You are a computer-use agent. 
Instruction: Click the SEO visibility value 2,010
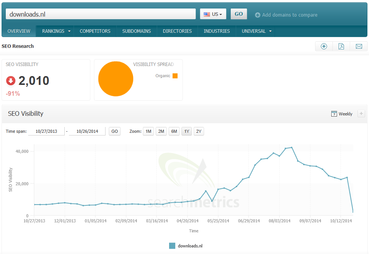[34, 81]
